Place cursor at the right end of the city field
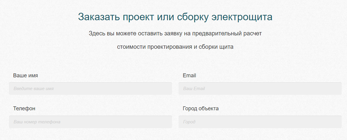347x140 pixels. click(339, 122)
